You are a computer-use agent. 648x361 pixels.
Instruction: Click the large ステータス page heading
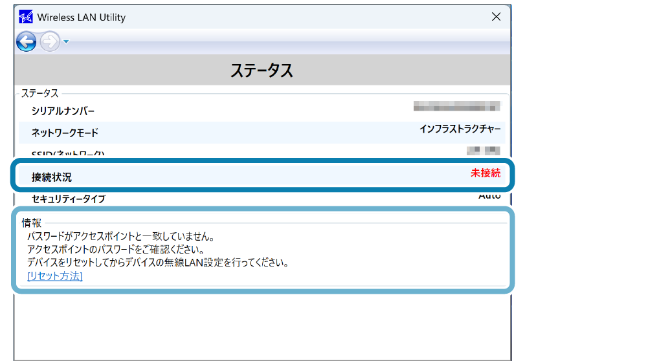pyautogui.click(x=262, y=71)
